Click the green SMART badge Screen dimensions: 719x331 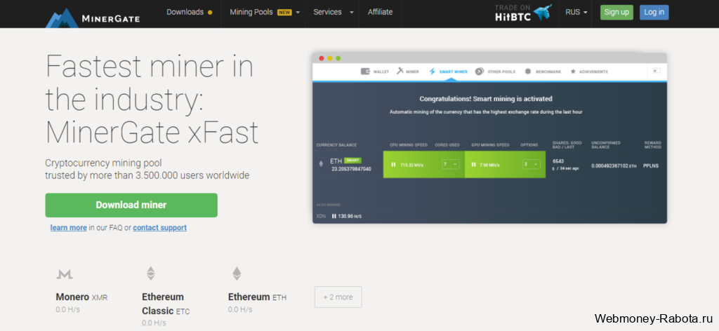pyautogui.click(x=352, y=160)
